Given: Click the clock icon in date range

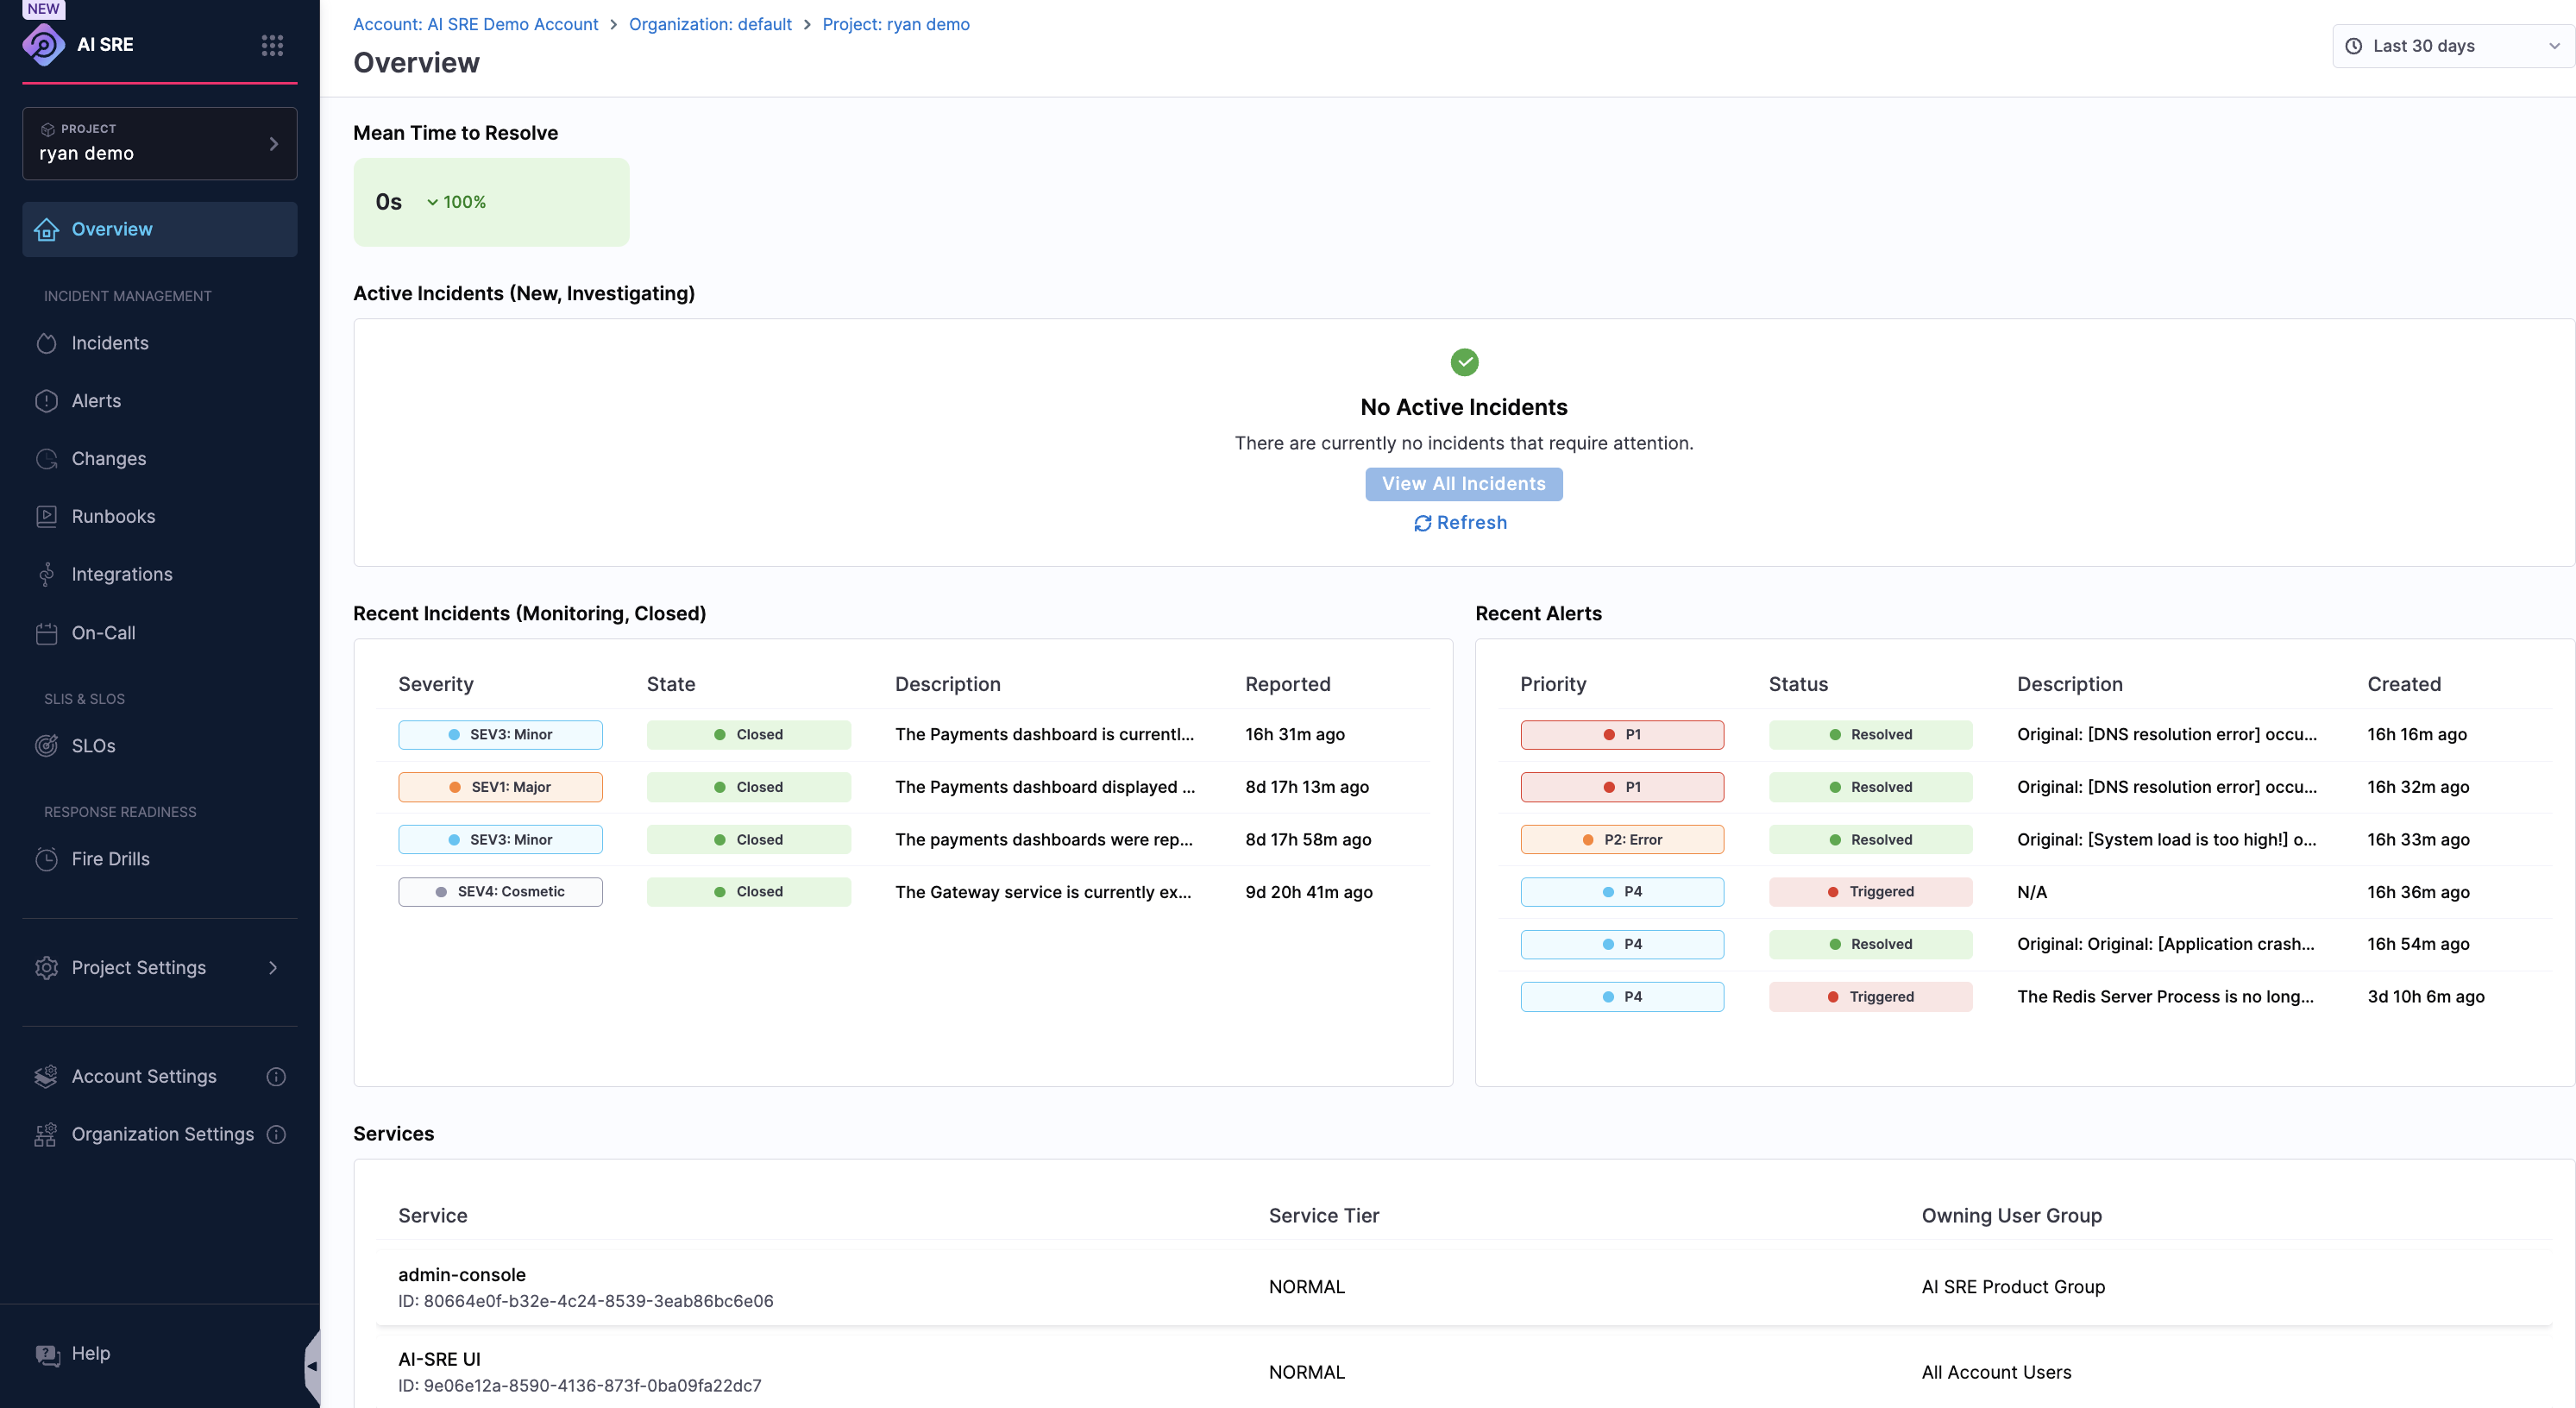Looking at the screenshot, I should [x=2354, y=46].
